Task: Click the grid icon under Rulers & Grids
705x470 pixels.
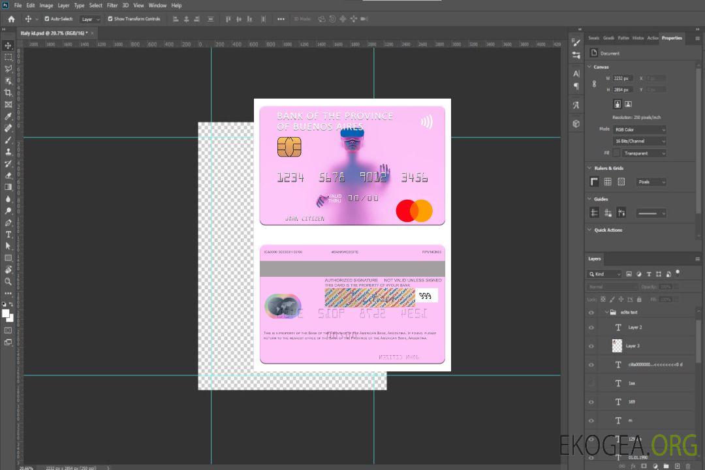Action: coord(608,182)
